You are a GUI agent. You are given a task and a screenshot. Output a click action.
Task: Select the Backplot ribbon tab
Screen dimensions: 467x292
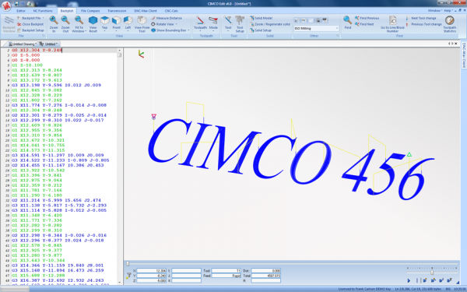point(67,11)
